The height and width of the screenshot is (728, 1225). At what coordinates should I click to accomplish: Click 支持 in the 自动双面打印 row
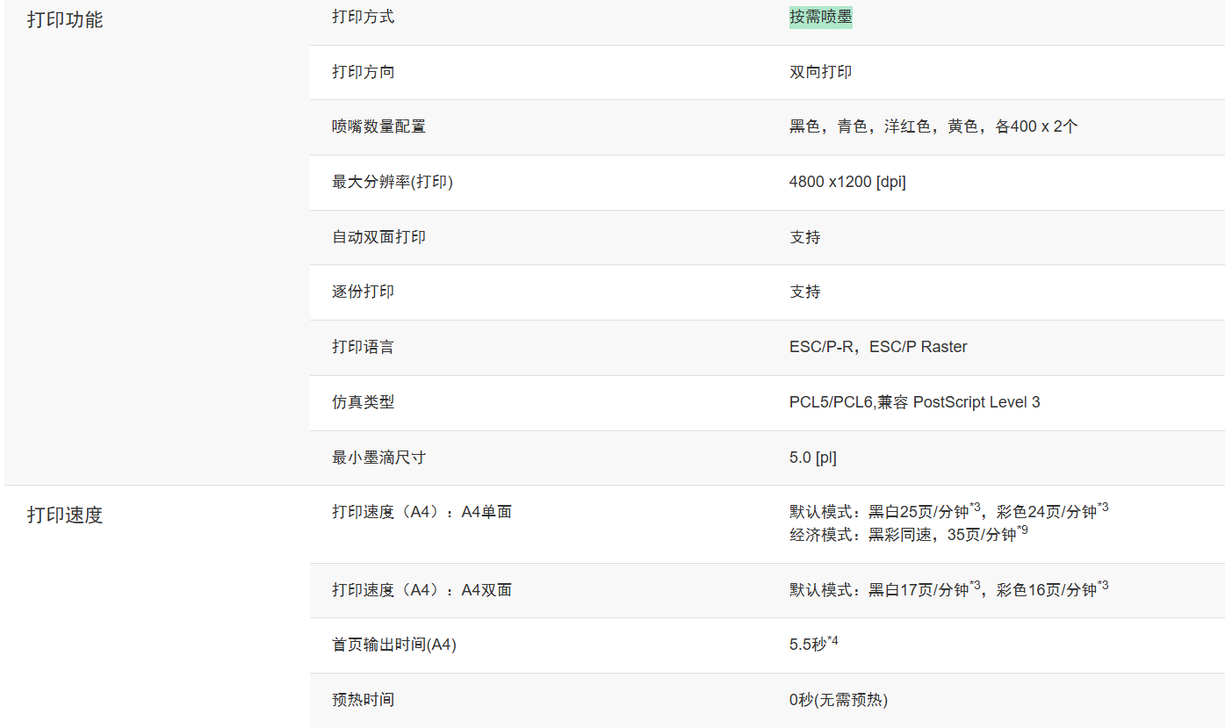[x=804, y=237]
